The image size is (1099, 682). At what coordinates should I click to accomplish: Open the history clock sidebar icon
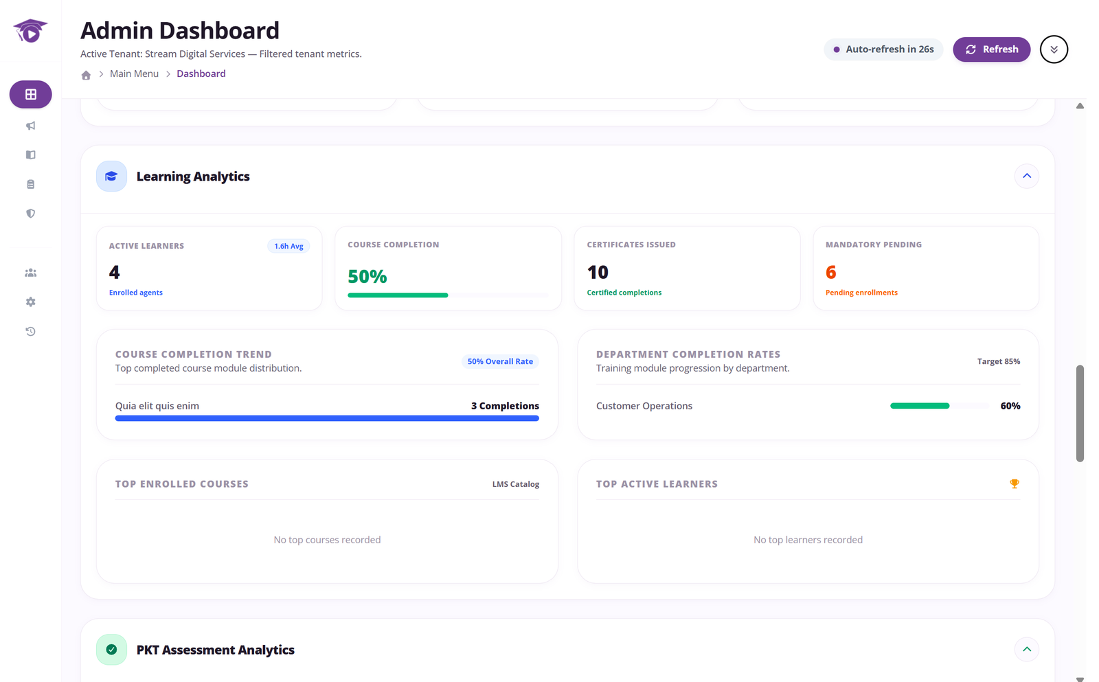coord(30,331)
